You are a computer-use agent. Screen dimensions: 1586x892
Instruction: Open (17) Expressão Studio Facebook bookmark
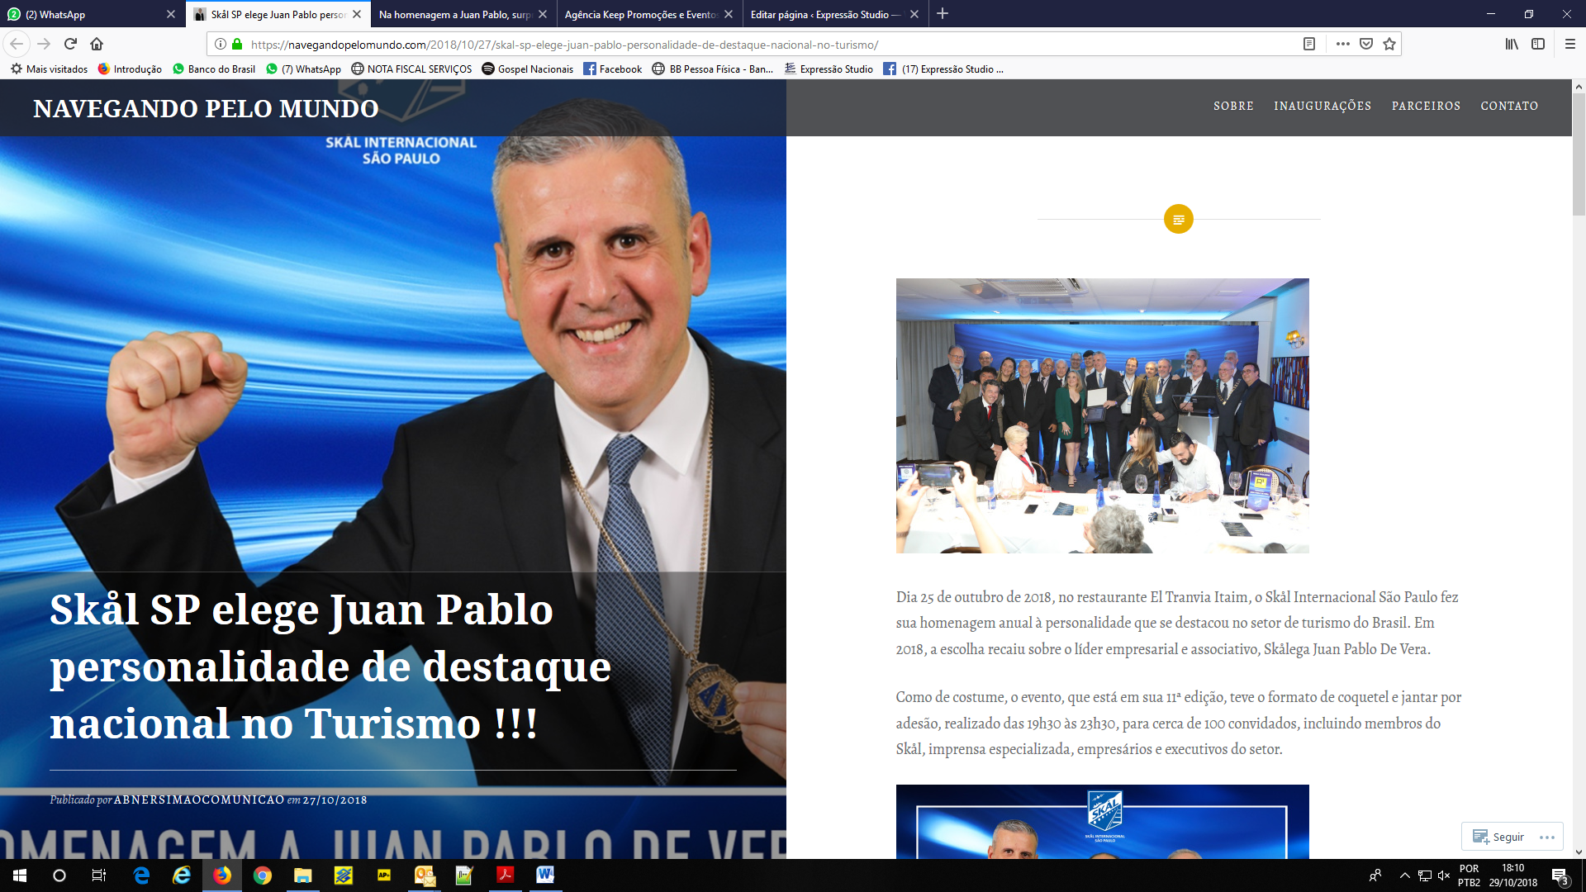coord(943,69)
